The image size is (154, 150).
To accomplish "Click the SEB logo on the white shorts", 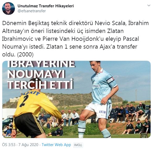I will [x=102, y=112].
